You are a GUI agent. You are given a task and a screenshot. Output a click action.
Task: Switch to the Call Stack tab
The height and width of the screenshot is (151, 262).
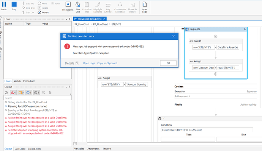(20, 149)
